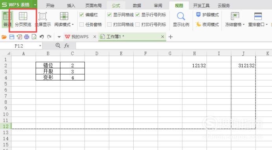Open Page Break Preview (分页预览)

click(23, 19)
